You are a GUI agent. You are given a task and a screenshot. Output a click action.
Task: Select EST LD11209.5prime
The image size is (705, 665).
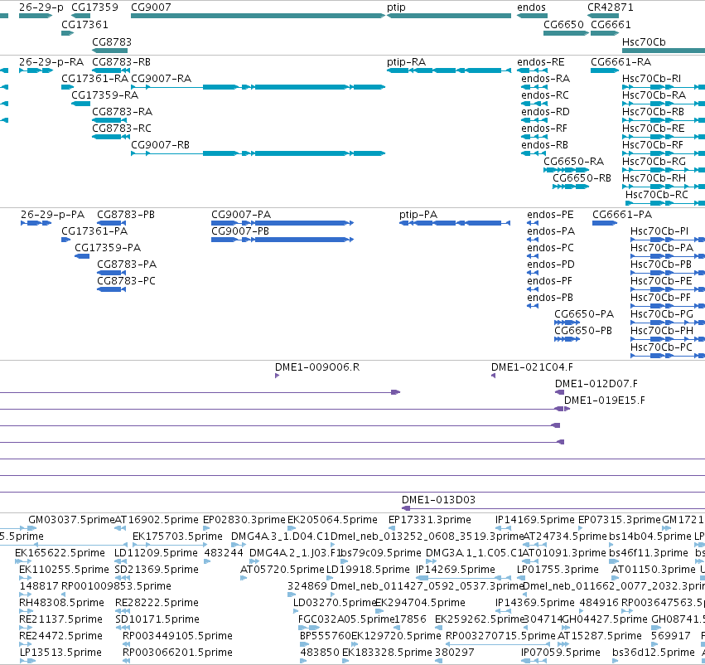[x=155, y=553]
